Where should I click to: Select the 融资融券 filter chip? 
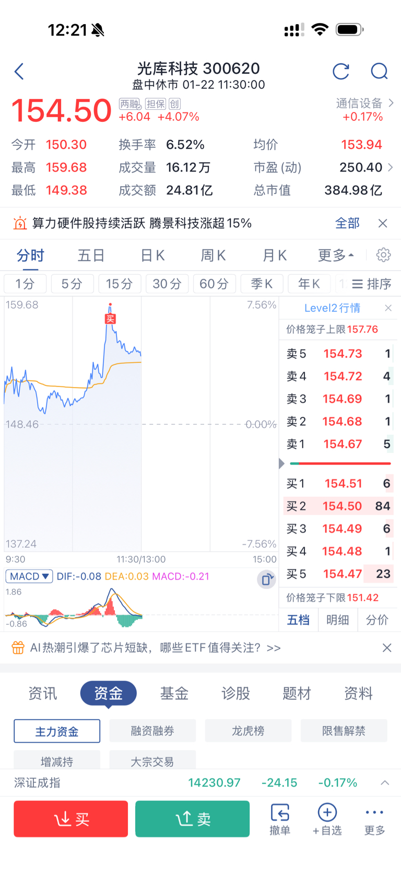click(152, 731)
